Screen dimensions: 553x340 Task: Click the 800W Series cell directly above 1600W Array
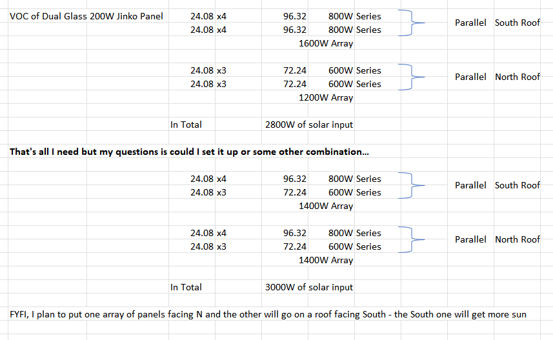[354, 30]
